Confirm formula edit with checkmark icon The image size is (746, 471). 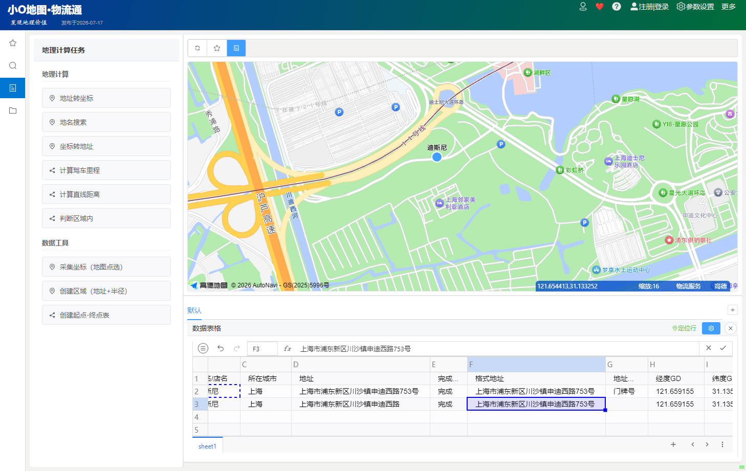723,348
